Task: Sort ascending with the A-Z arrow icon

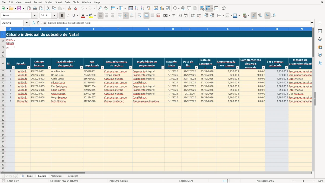Action: [x=137, y=8]
